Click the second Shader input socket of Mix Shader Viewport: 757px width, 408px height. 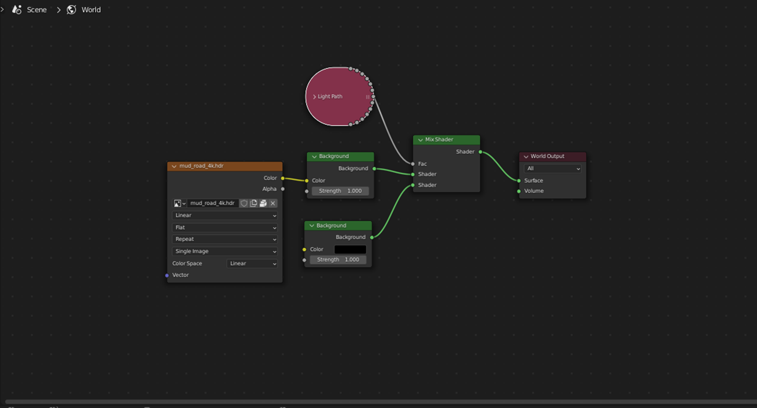(413, 185)
